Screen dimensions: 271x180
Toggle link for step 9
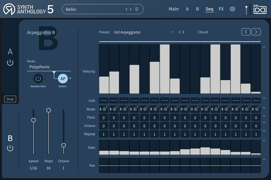point(185,100)
